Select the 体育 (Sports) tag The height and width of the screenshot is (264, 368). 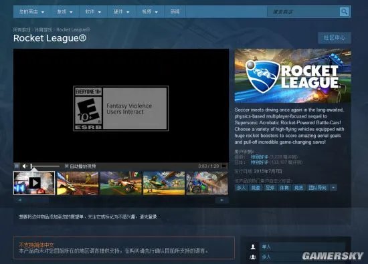pyautogui.click(x=284, y=188)
